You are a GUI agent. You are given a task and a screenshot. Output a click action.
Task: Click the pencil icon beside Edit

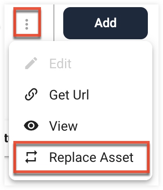[31, 63]
